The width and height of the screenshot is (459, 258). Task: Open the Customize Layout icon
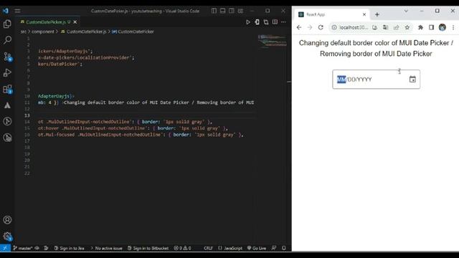pyautogui.click(x=240, y=11)
